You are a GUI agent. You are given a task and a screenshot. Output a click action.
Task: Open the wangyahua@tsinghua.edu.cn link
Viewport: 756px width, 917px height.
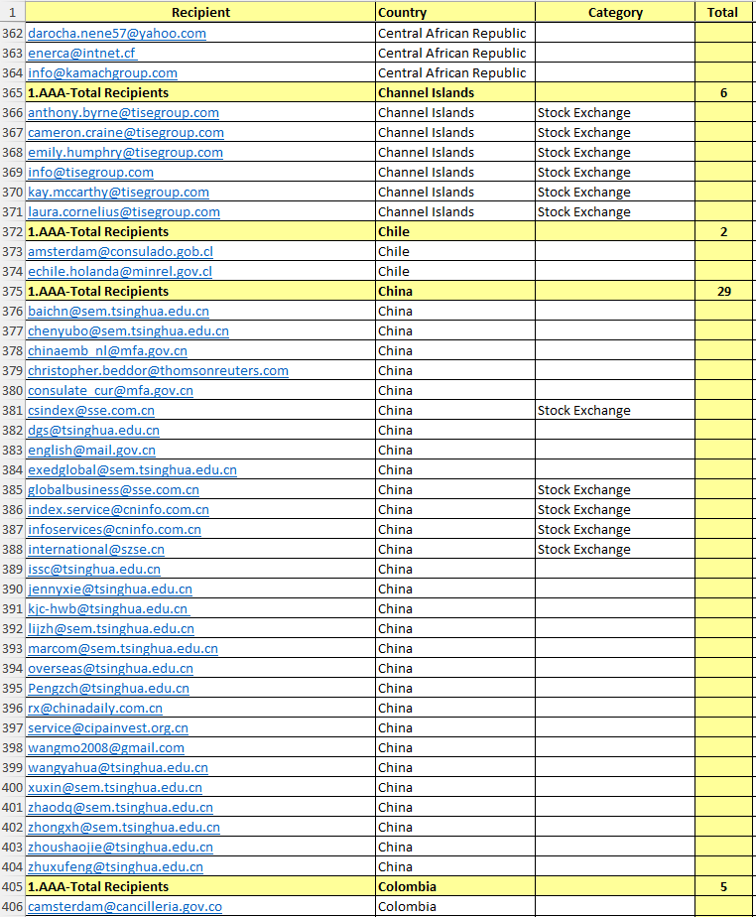click(118, 769)
